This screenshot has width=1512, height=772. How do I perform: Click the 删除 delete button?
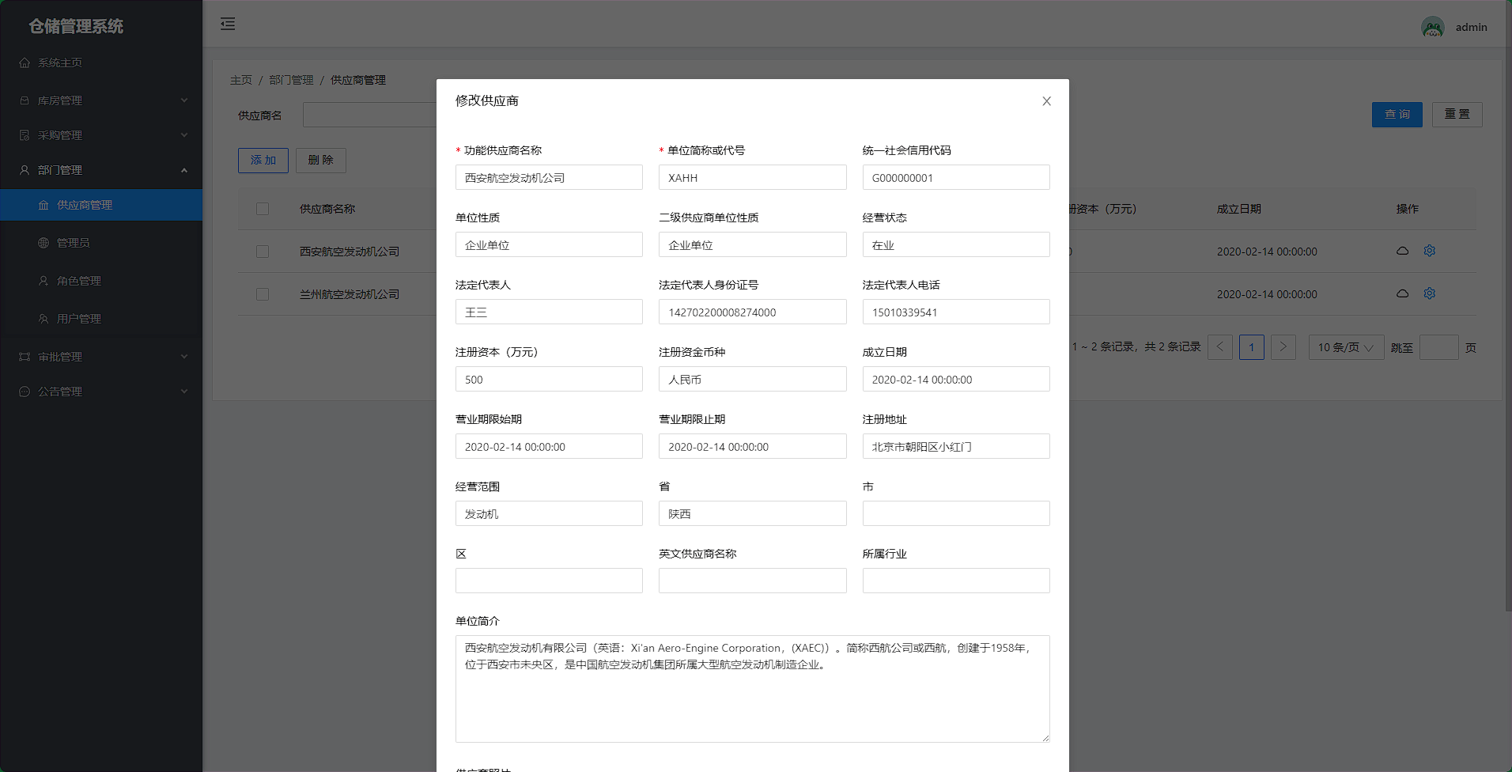click(x=321, y=161)
